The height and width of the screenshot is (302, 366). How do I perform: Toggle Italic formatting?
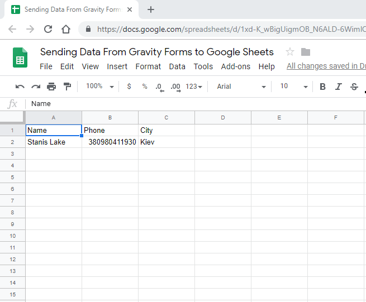[339, 87]
